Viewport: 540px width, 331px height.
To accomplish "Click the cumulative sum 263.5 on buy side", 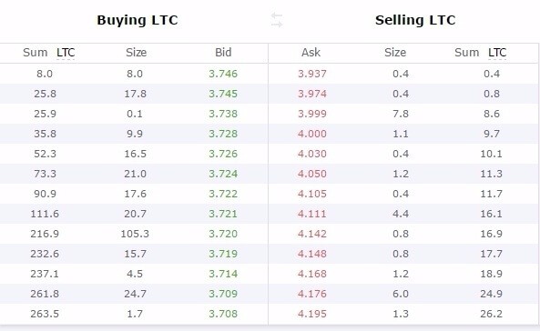I will [x=45, y=314].
